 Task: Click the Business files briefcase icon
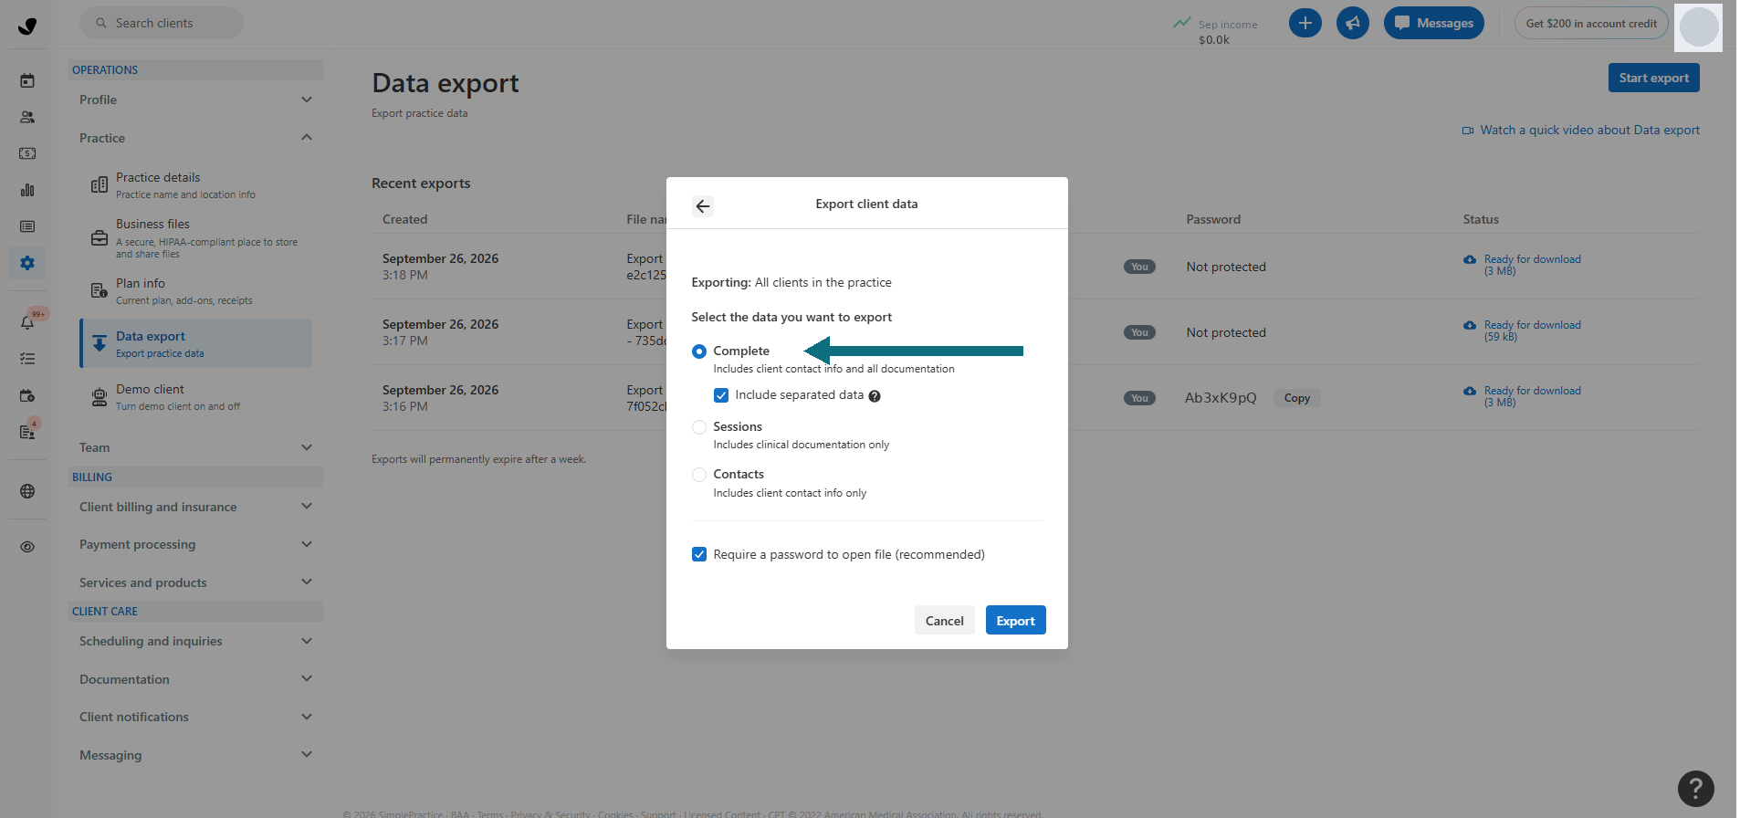pos(100,238)
